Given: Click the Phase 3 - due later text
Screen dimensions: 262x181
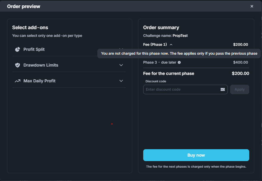Looking at the screenshot, I should (160, 62).
